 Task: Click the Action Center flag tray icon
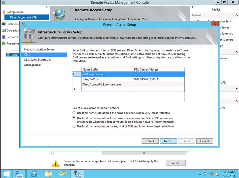tap(205, 174)
